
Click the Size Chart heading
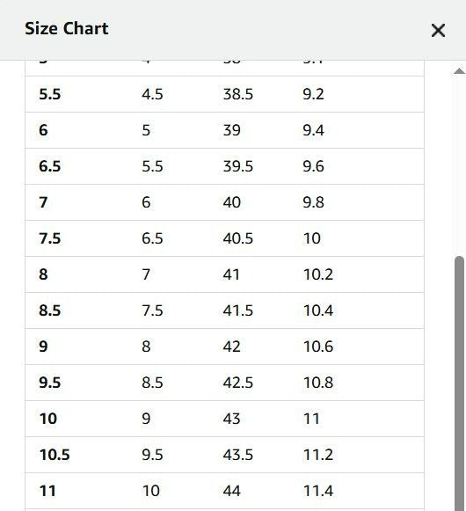coord(67,28)
